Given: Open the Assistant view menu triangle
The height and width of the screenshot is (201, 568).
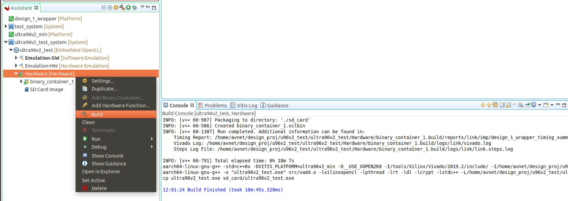Looking at the screenshot, I should (x=142, y=7).
